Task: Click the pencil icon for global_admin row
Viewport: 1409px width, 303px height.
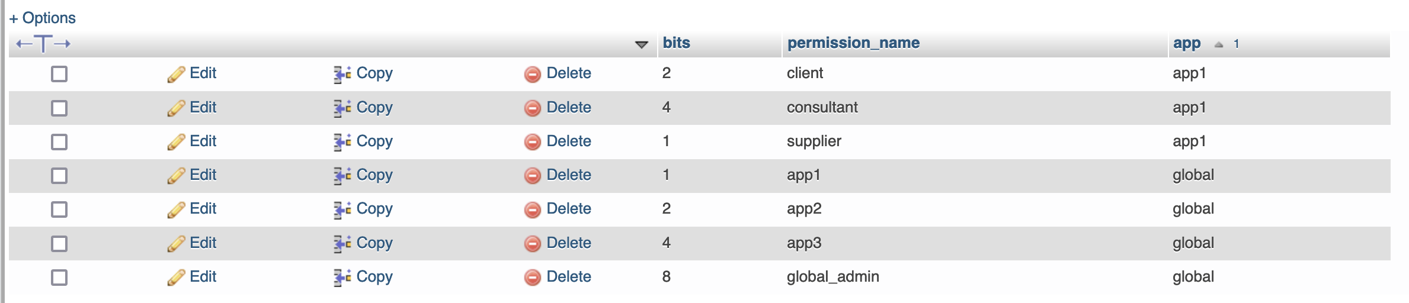Action: pyautogui.click(x=176, y=278)
